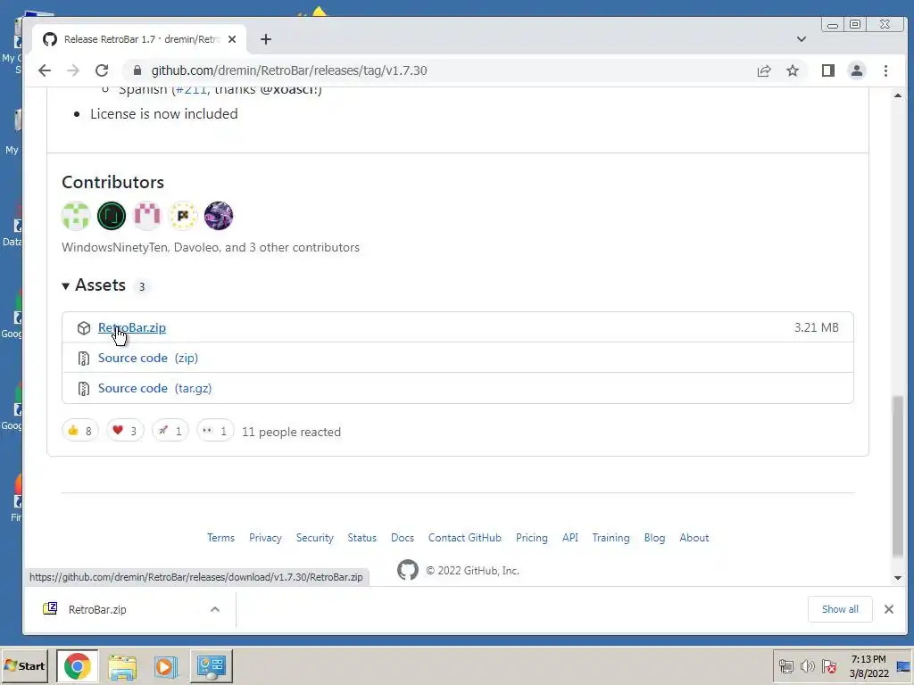Open the Docs footer link

[403, 538]
